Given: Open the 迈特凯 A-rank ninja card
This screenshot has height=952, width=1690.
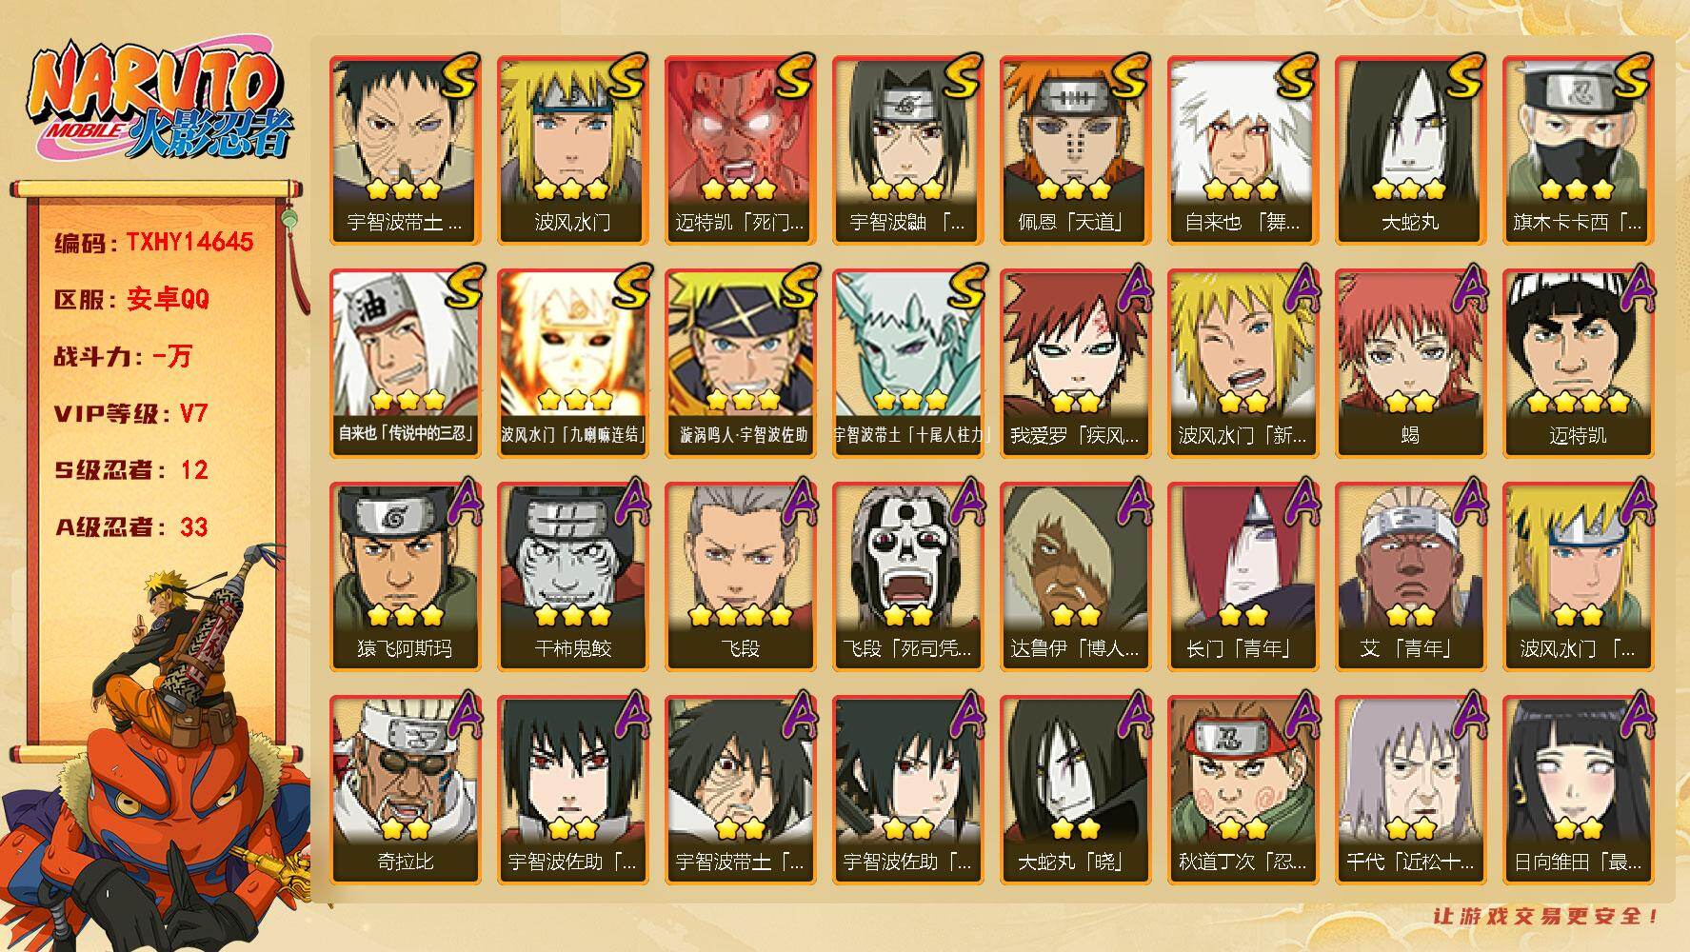Looking at the screenshot, I should [1578, 363].
